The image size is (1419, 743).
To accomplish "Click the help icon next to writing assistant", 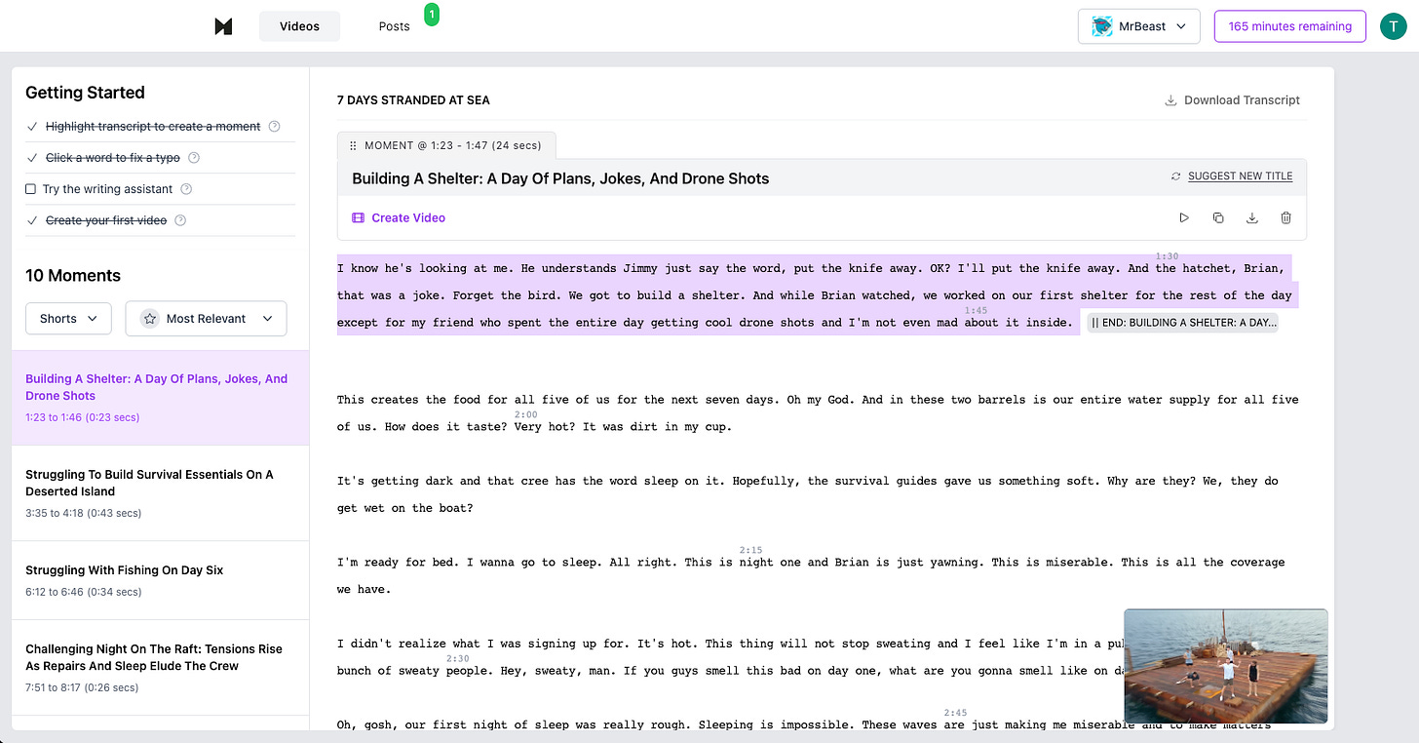I will [x=186, y=189].
